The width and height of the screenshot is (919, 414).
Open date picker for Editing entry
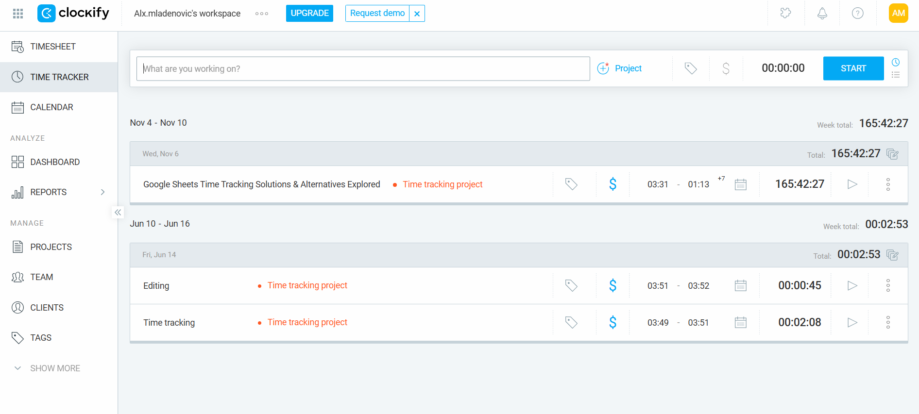pos(740,285)
